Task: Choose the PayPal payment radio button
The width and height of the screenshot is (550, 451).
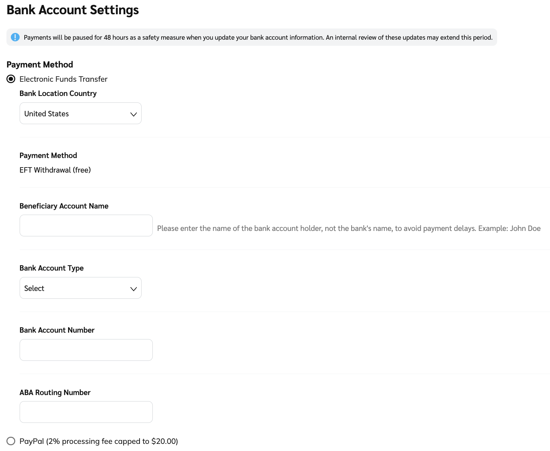Action: click(11, 441)
